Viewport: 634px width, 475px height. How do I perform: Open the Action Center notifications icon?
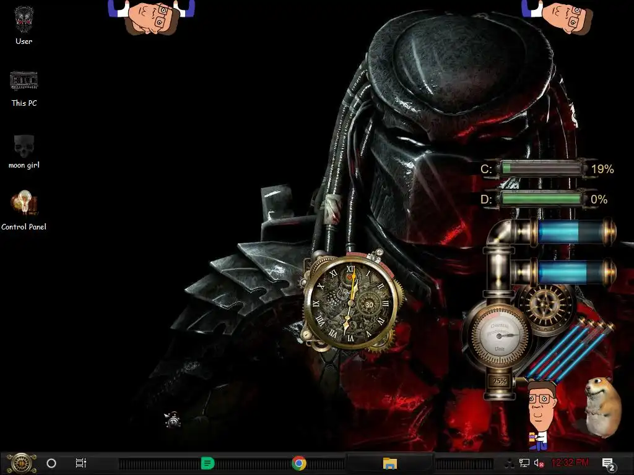609,464
